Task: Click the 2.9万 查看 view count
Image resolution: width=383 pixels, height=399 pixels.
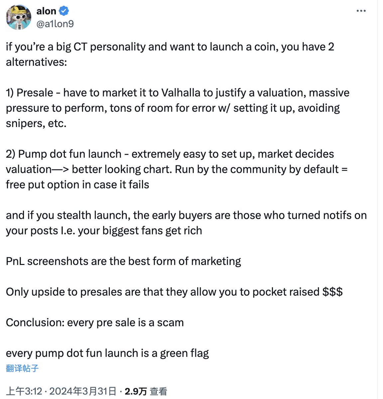Action: tap(146, 391)
